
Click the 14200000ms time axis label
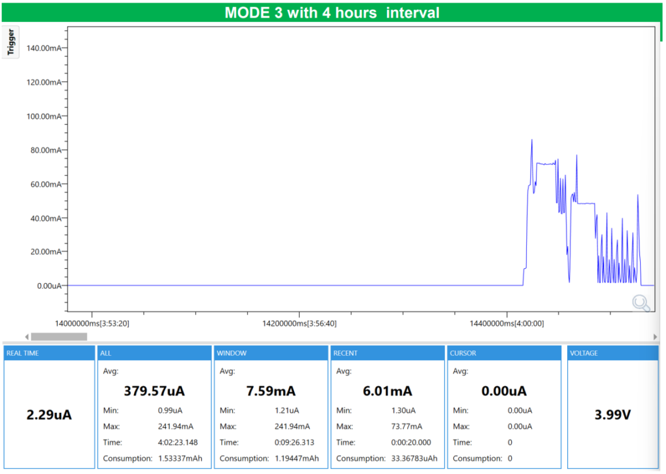299,323
